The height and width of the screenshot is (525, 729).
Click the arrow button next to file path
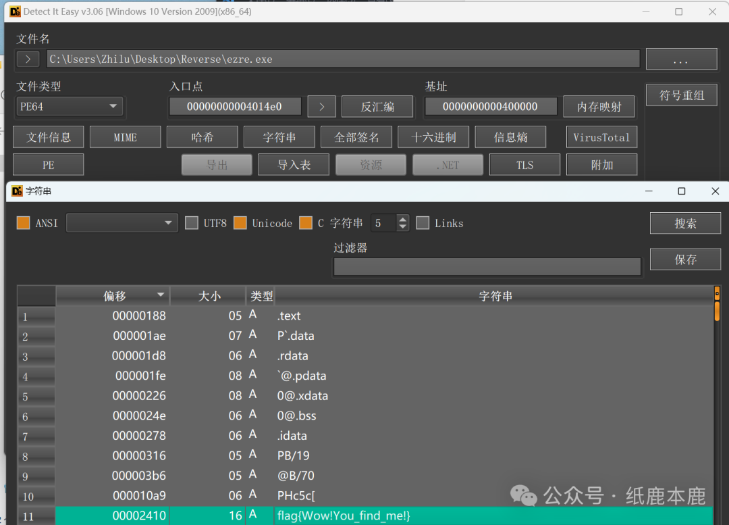click(x=28, y=59)
